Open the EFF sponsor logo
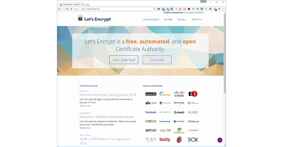 click(193, 94)
